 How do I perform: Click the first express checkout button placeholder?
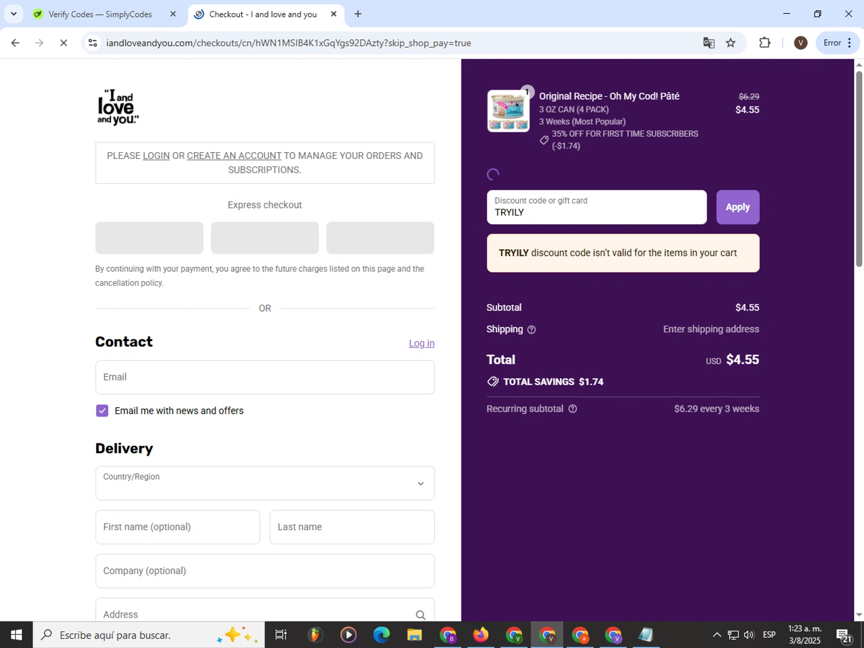click(x=149, y=238)
